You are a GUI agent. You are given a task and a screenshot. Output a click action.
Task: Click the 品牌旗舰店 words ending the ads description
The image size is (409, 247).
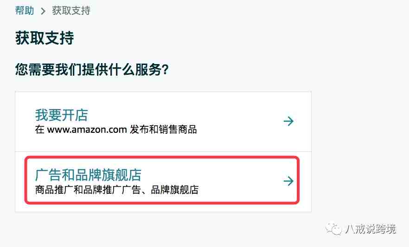175,190
